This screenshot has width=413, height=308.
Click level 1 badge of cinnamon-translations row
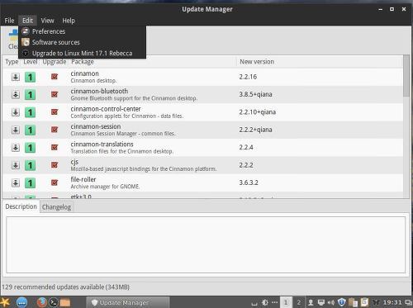(x=30, y=148)
